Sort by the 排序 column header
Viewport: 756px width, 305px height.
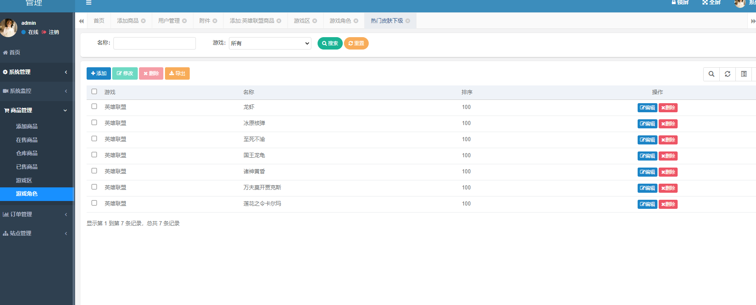point(467,92)
